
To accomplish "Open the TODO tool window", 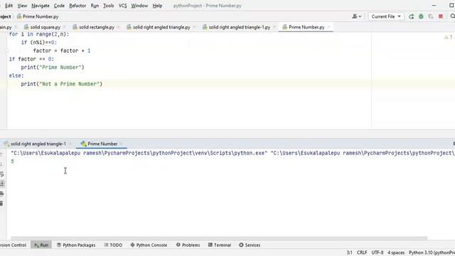I will click(113, 245).
